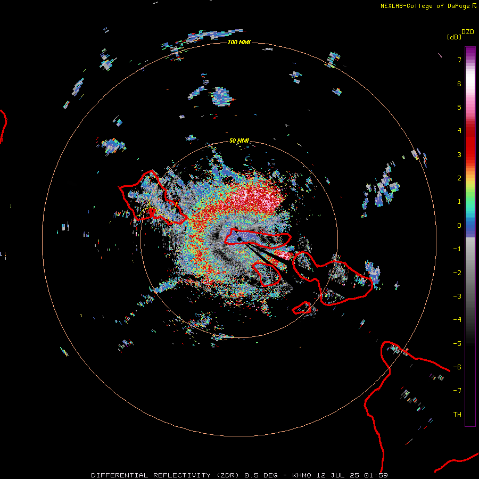Click the KHMO station identifier
This screenshot has width=479, height=479.
tap(302, 475)
